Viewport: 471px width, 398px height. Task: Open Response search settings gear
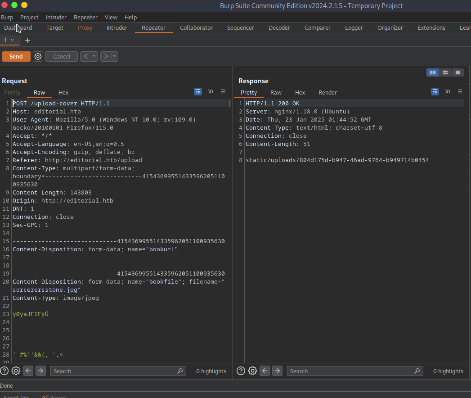[x=253, y=371]
